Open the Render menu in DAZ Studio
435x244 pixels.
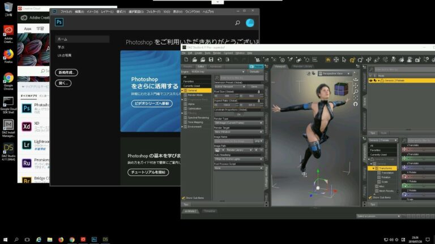pyautogui.click(x=217, y=53)
